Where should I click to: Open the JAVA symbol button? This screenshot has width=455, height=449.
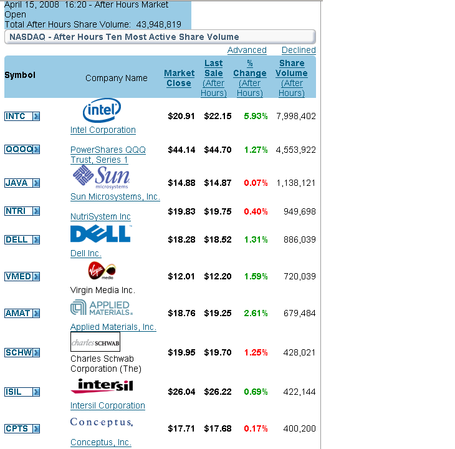(x=22, y=183)
